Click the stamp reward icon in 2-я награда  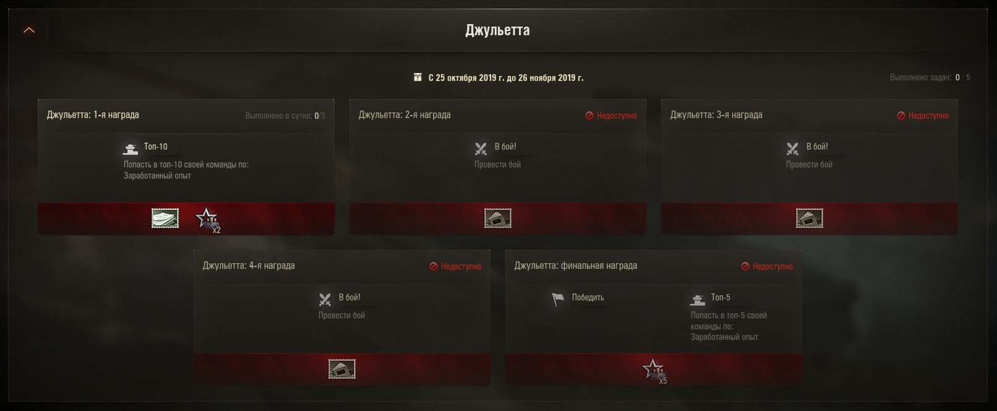pyautogui.click(x=498, y=218)
